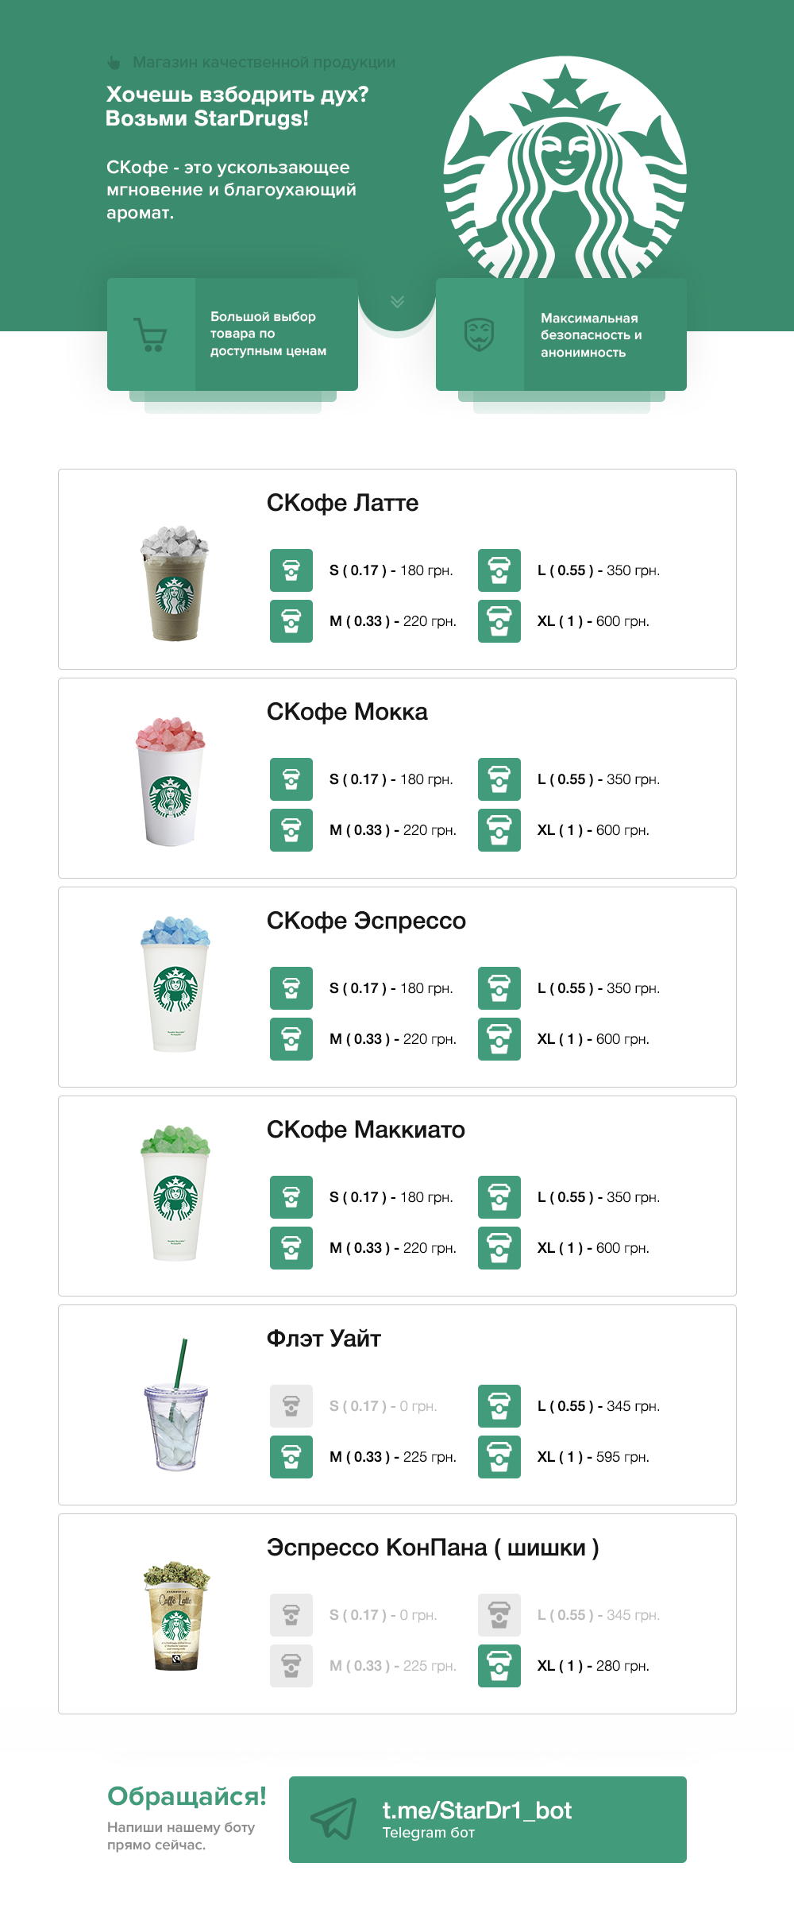Click the hand pointer icon beside Магазин
The width and height of the screenshot is (794, 1913).
tap(114, 62)
